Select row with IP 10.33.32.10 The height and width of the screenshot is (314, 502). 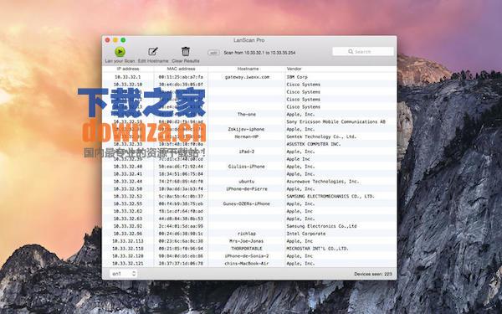pyautogui.click(x=249, y=85)
